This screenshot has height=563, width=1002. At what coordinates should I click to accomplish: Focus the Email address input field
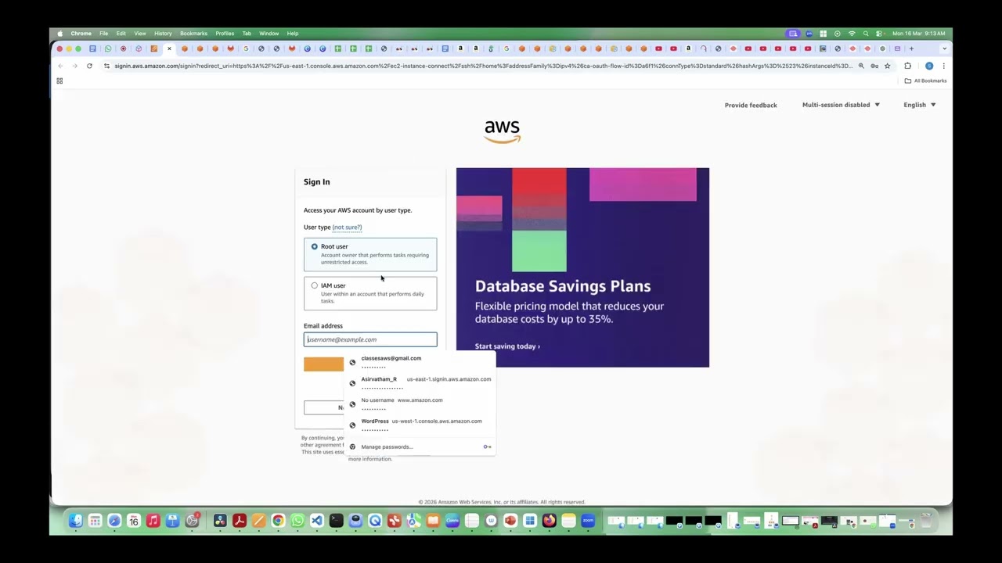click(x=370, y=339)
